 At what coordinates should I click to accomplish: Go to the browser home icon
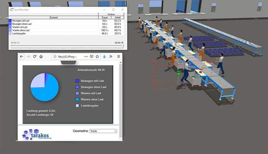click(x=41, y=56)
